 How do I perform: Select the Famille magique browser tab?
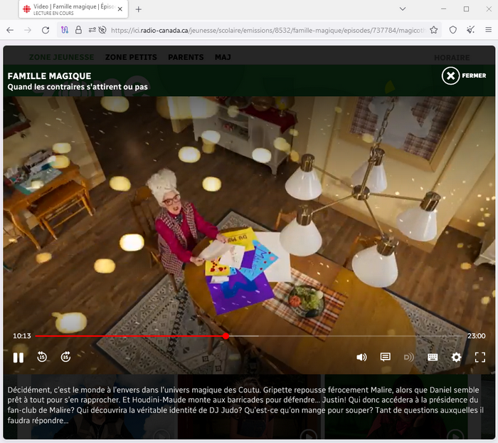coord(68,9)
